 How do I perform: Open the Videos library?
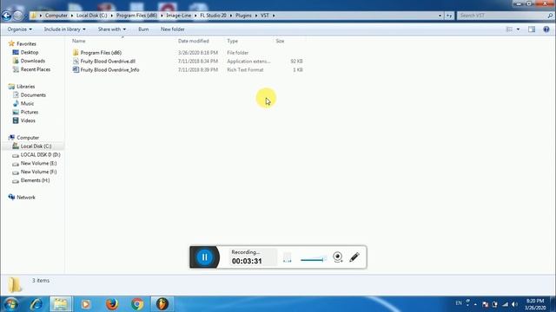28,120
